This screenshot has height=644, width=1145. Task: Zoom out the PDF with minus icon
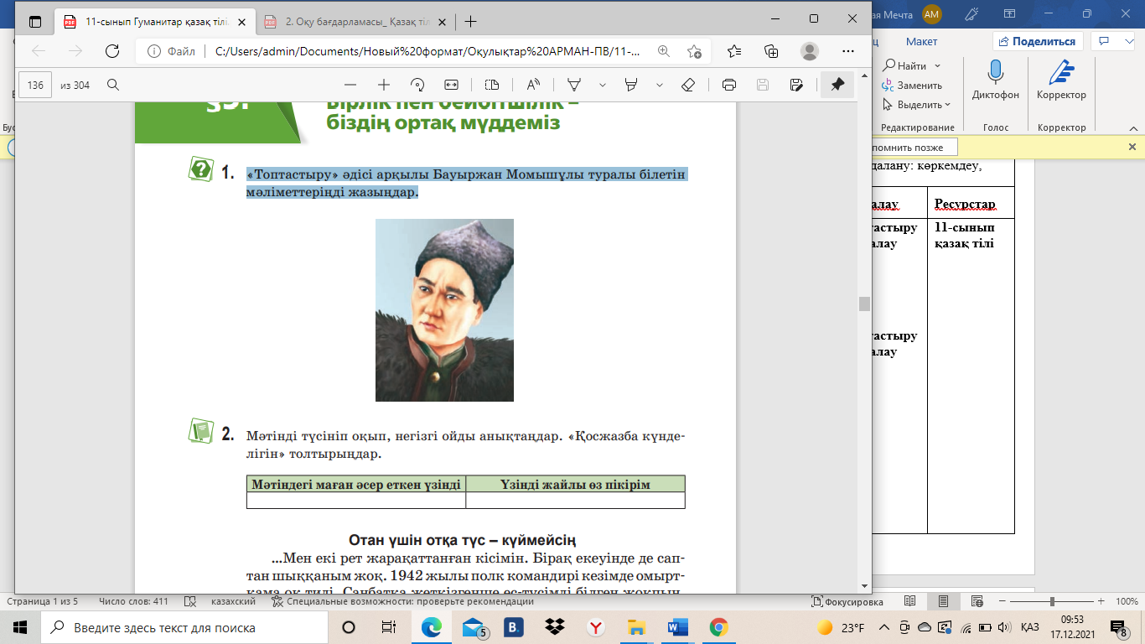tap(350, 85)
